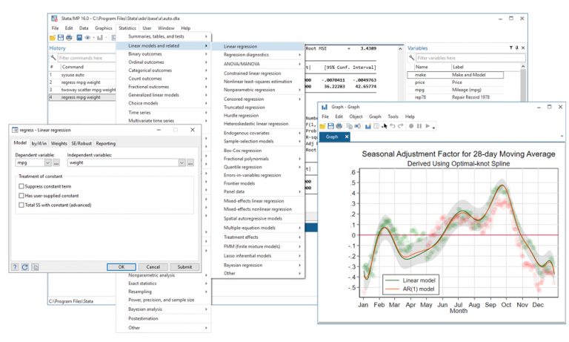Start the Graph Editor via bar-chart toolbar icon
Screen dimensions: 569x342
tap(368, 126)
